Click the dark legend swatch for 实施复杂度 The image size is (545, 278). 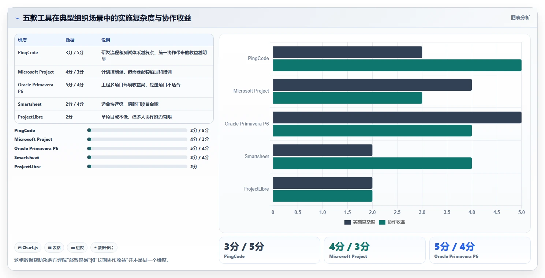(348, 222)
